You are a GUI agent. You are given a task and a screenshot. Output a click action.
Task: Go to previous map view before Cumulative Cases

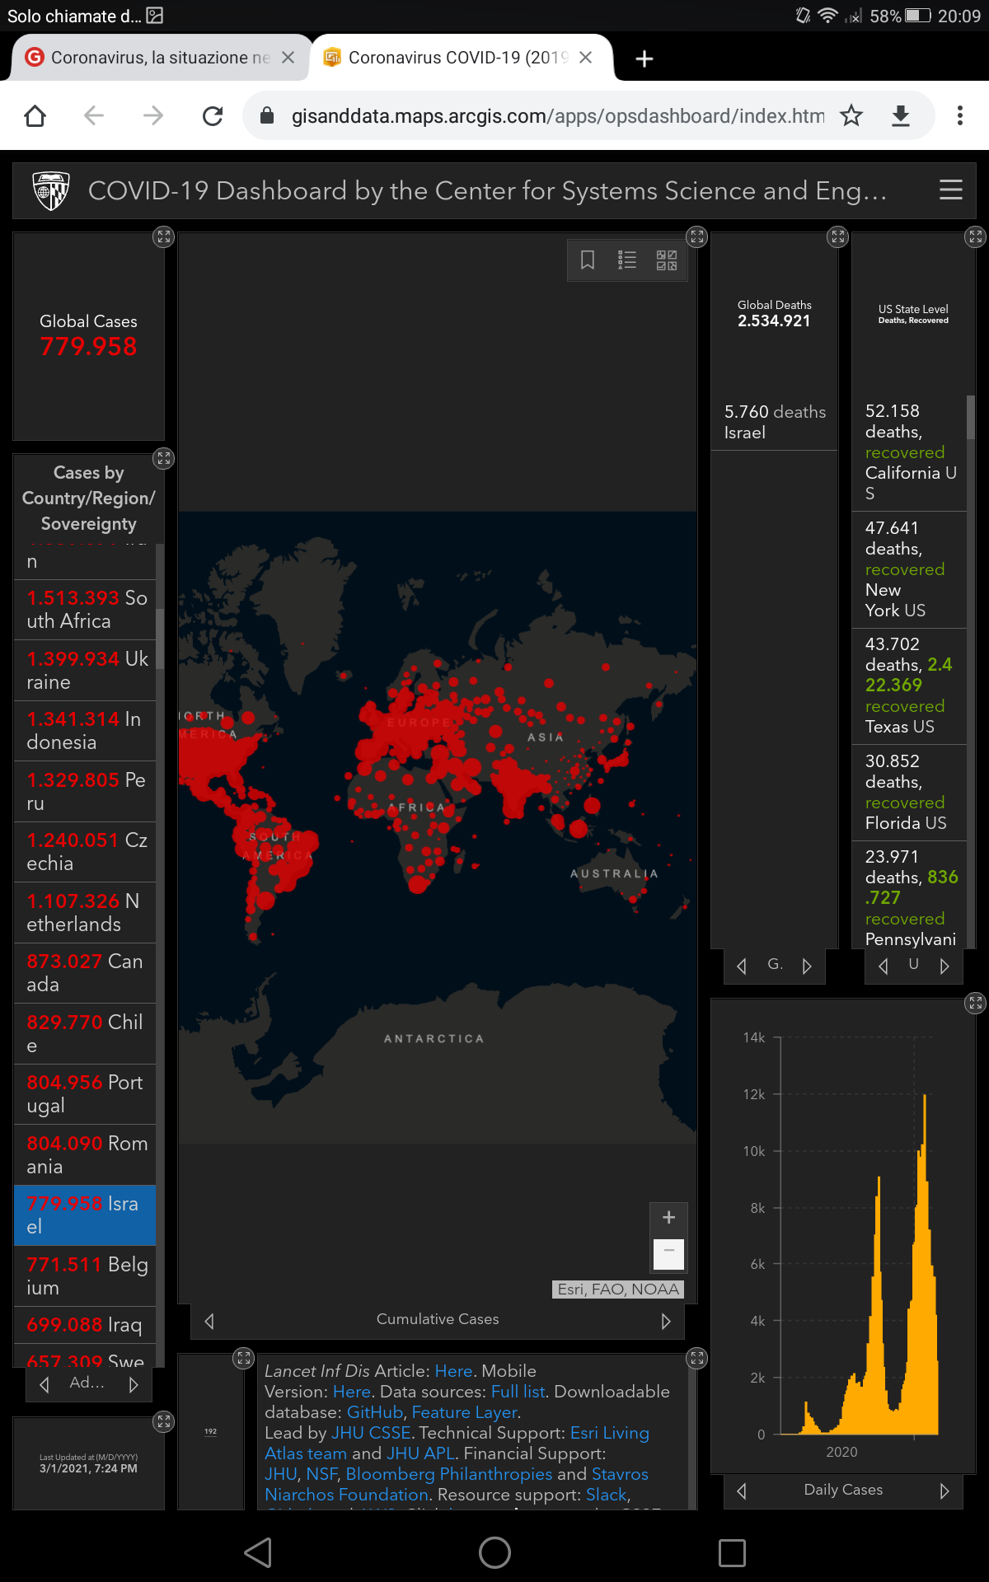(209, 1321)
